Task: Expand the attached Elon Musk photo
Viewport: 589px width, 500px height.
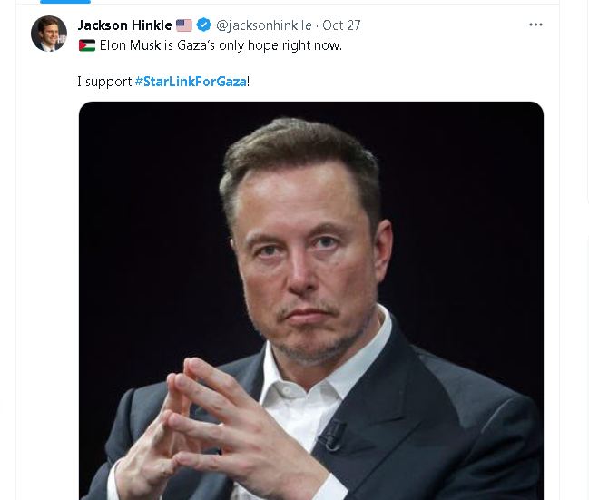Action: (x=310, y=299)
